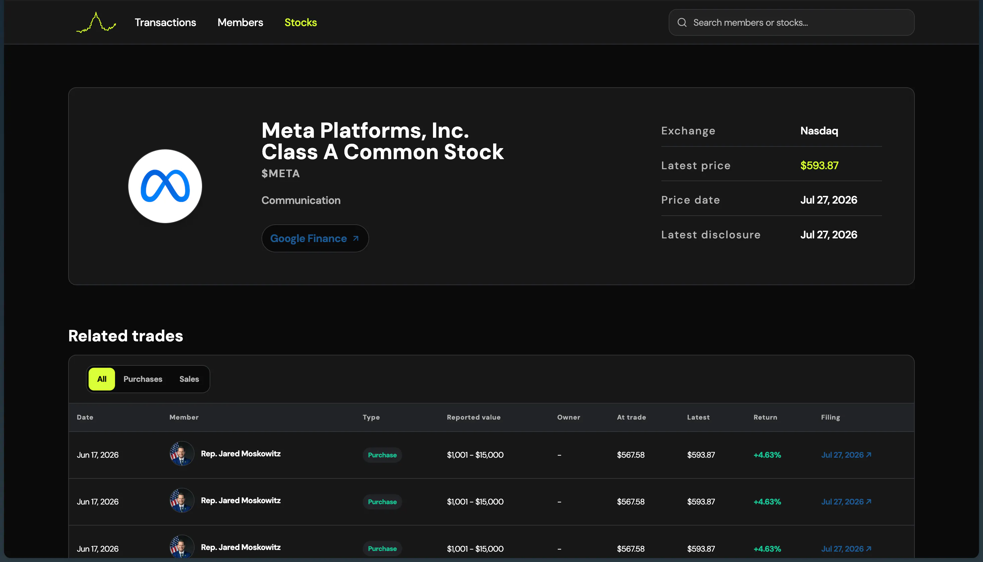Image resolution: width=983 pixels, height=562 pixels.
Task: Click first row's Jun 17, 2026 date
Action: coord(98,455)
